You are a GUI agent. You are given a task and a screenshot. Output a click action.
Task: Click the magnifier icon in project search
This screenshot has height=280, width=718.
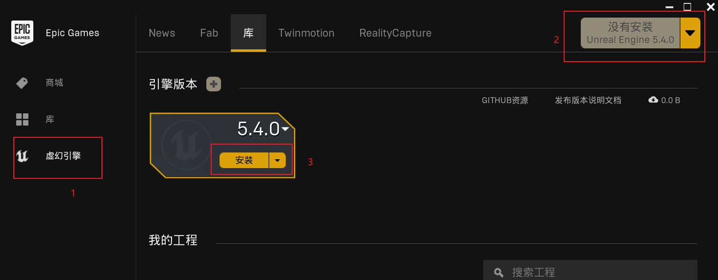pyautogui.click(x=499, y=272)
